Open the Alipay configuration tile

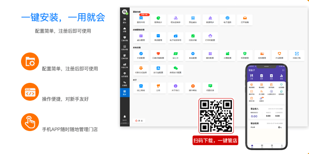[x=158, y=70]
